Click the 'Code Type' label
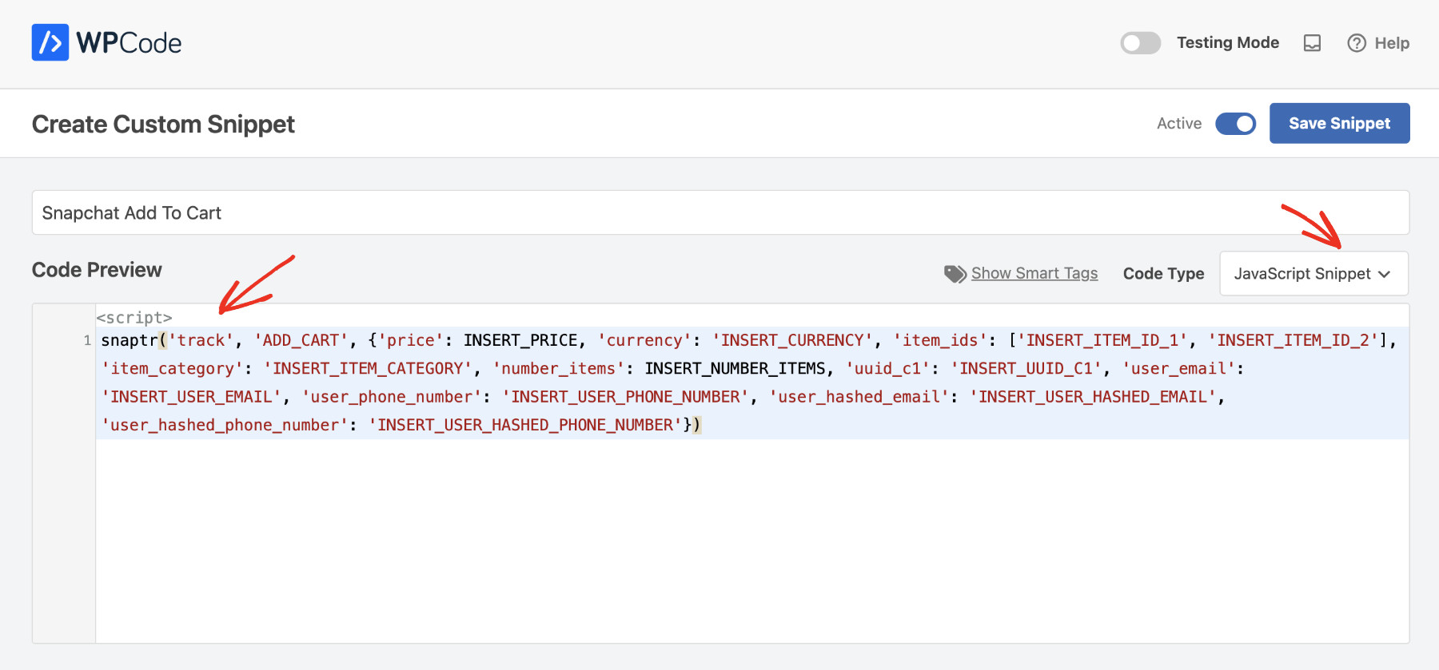Image resolution: width=1439 pixels, height=670 pixels. point(1163,274)
